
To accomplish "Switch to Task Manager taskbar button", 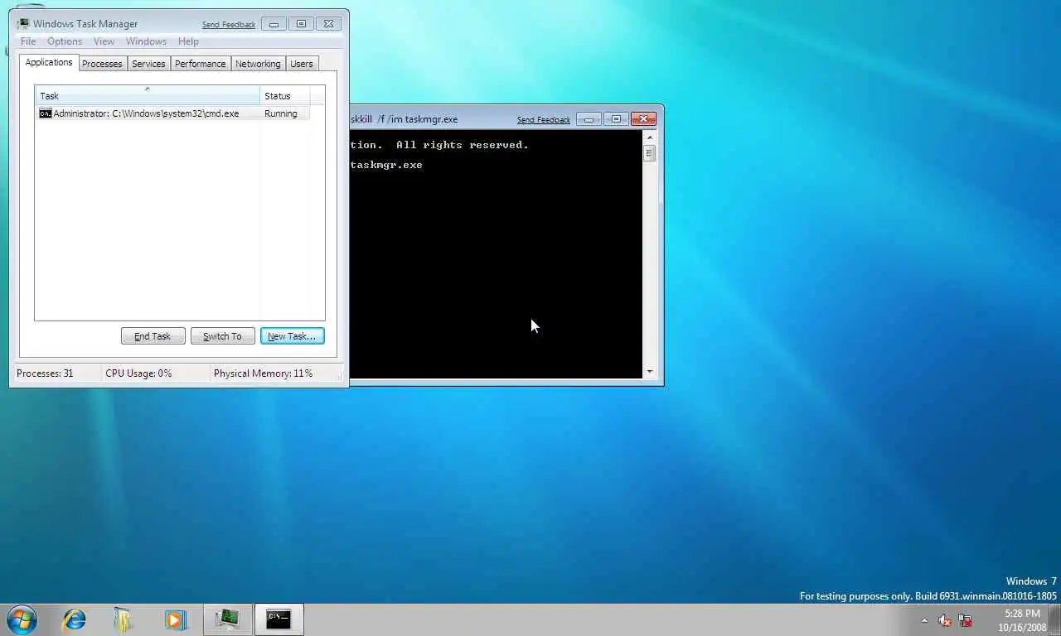I will pyautogui.click(x=227, y=619).
